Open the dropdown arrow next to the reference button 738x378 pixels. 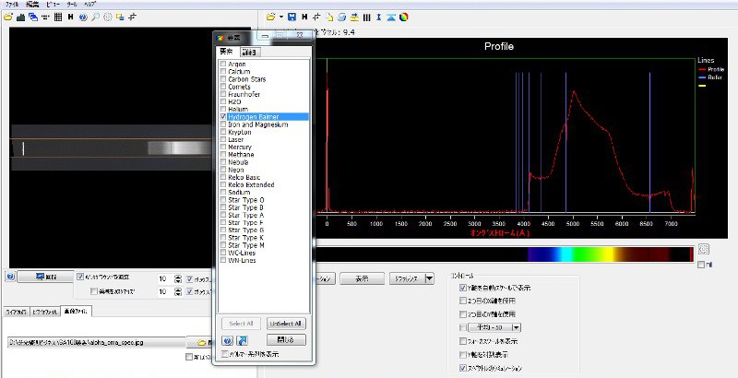[x=428, y=278]
